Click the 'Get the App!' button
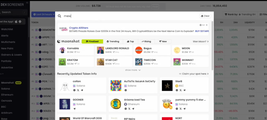The image size is (267, 120). click(x=13, y=22)
